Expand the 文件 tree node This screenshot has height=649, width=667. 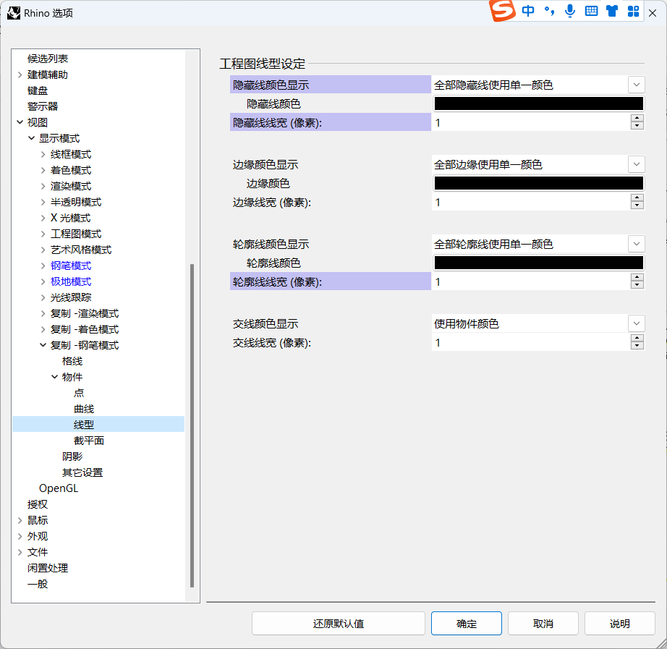(x=20, y=552)
